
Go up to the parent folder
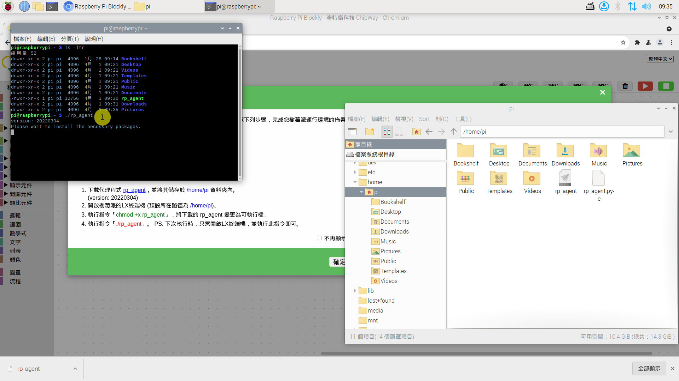tap(453, 132)
